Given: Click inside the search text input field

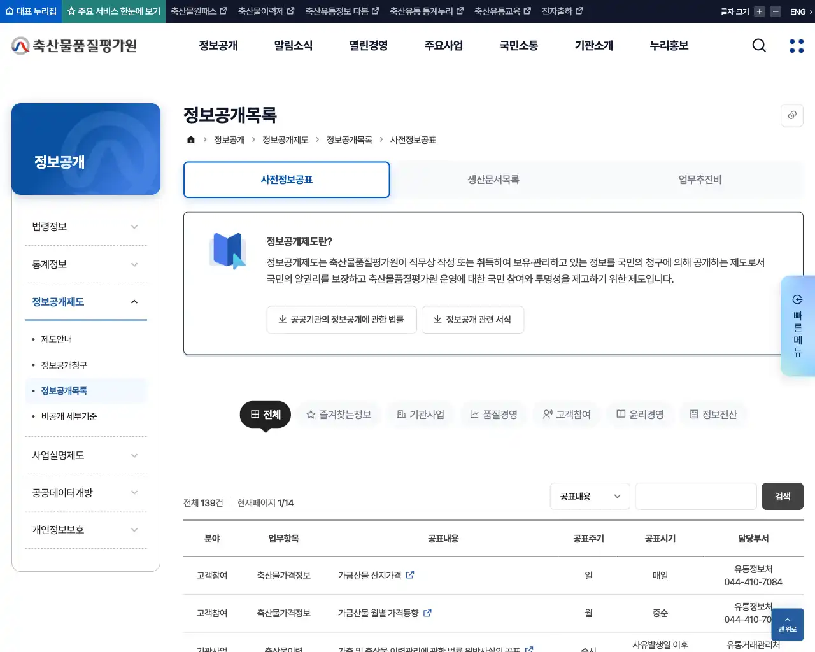Looking at the screenshot, I should [x=695, y=496].
